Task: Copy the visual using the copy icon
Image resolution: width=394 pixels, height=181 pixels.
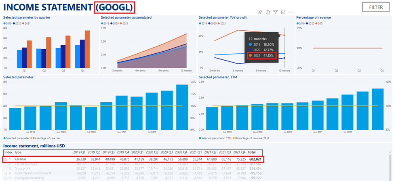Action: click(268, 12)
